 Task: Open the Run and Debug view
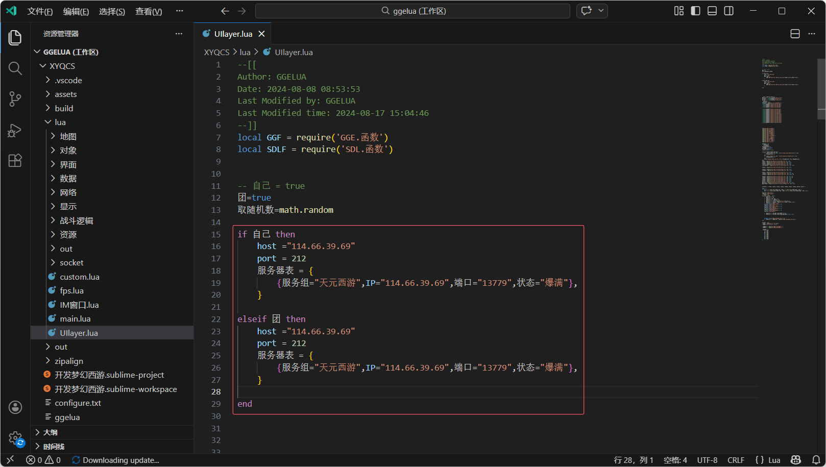15,130
